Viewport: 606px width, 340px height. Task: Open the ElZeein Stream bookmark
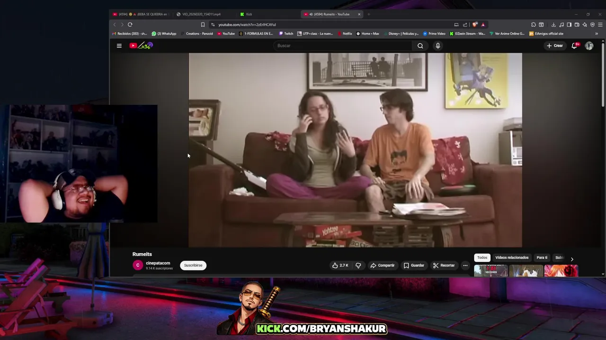[467, 34]
